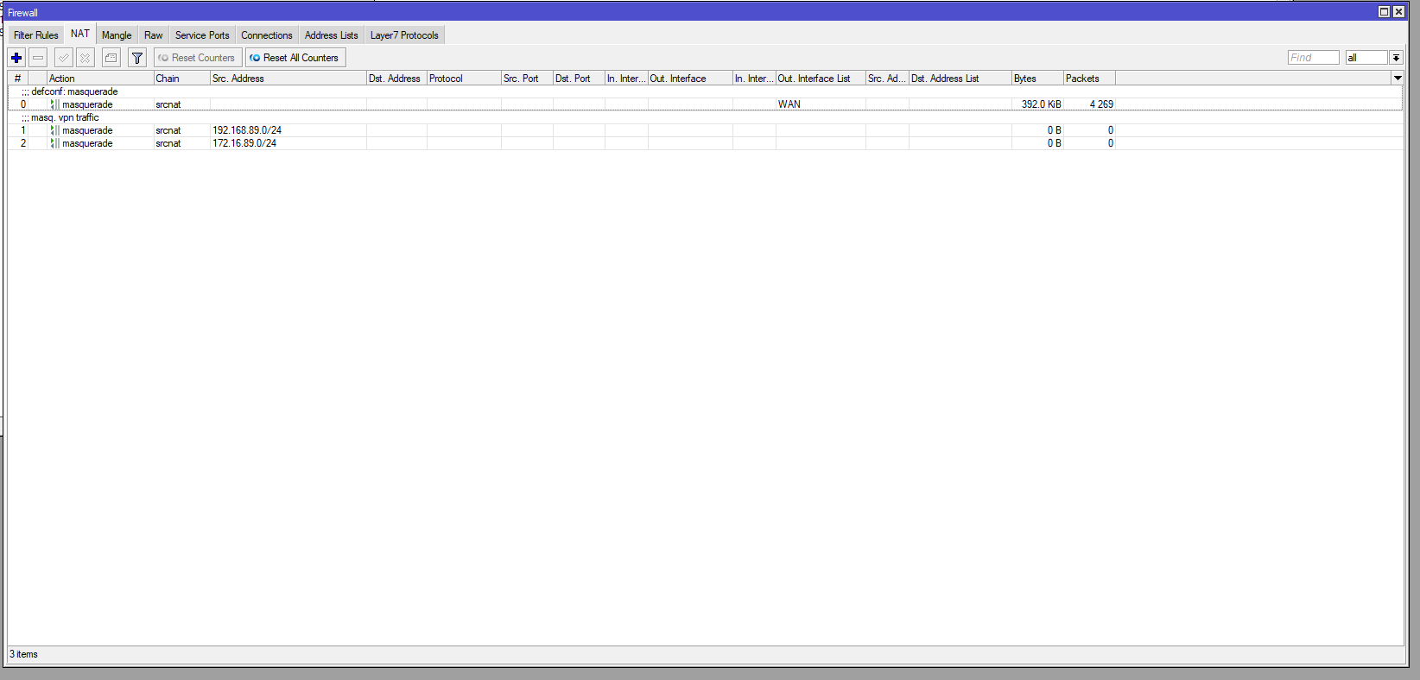Add a new NAT rule with plus icon
The image size is (1420, 680).
click(x=16, y=58)
